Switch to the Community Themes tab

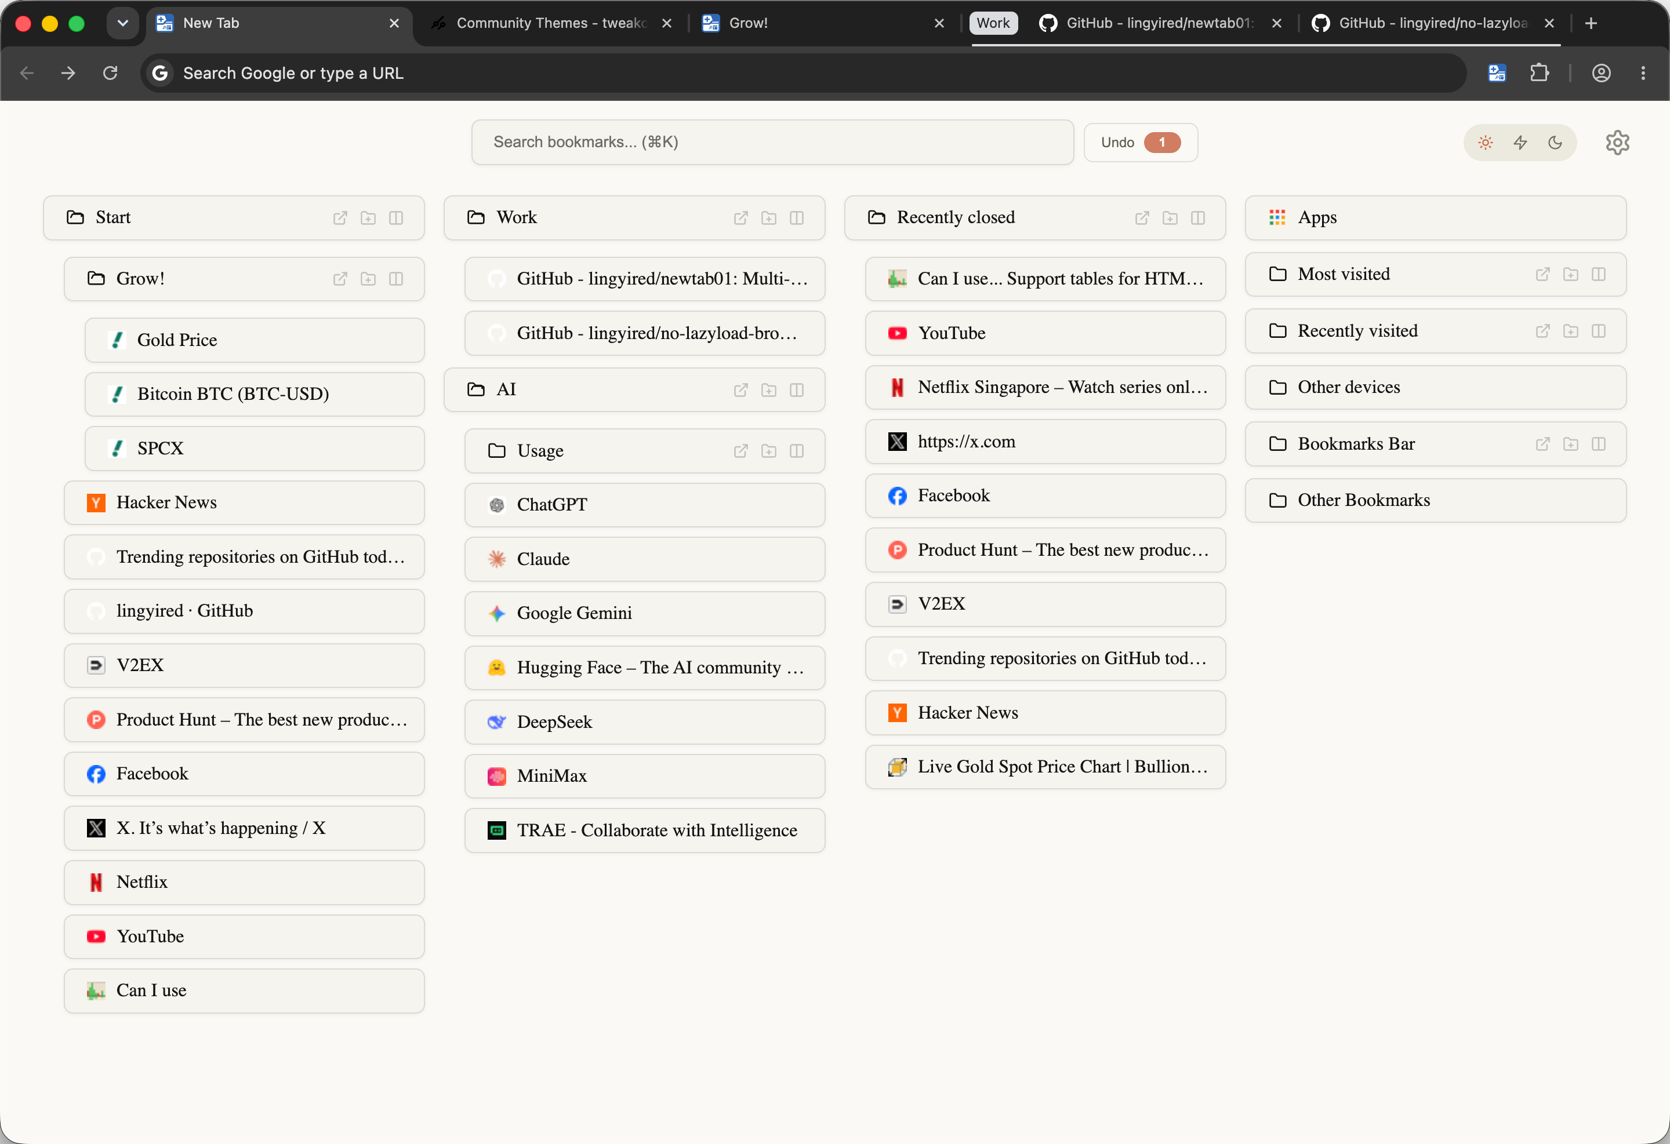coord(550,23)
